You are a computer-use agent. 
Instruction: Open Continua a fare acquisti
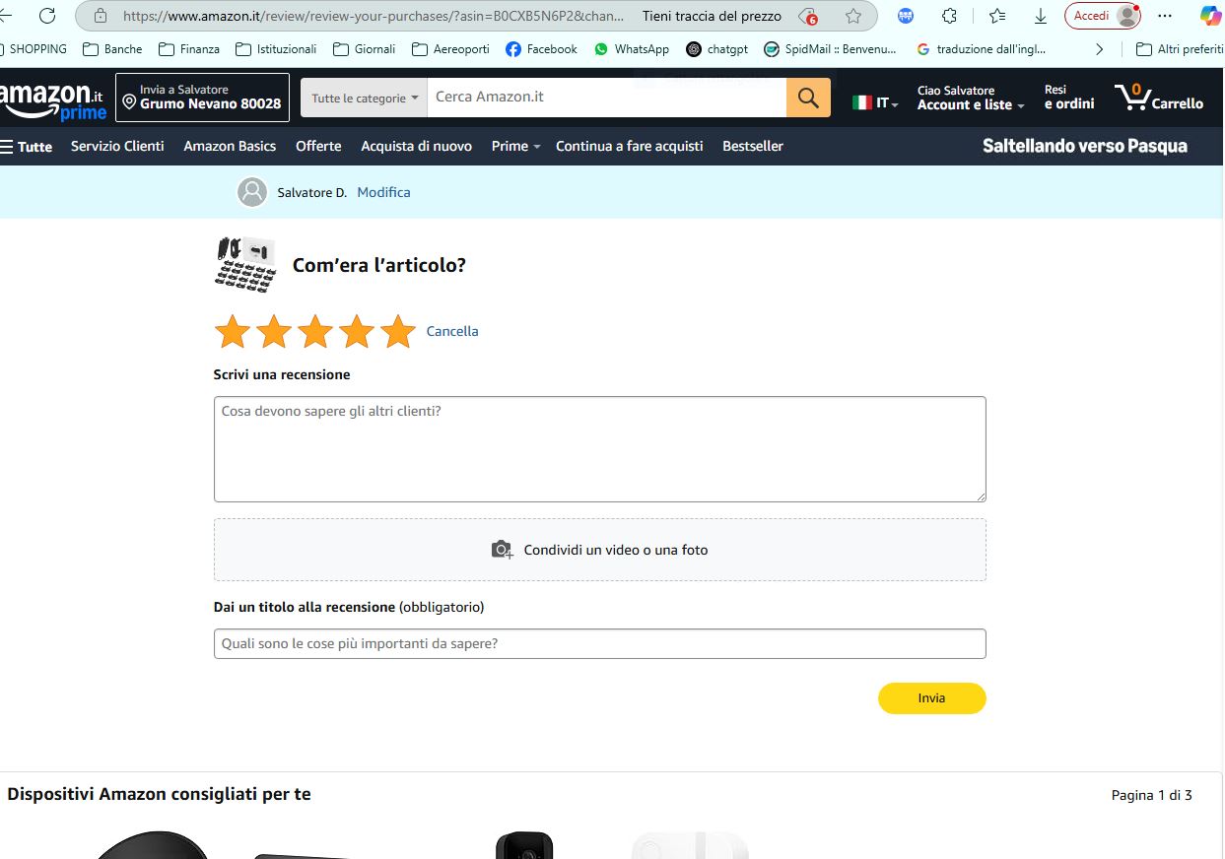[630, 146]
